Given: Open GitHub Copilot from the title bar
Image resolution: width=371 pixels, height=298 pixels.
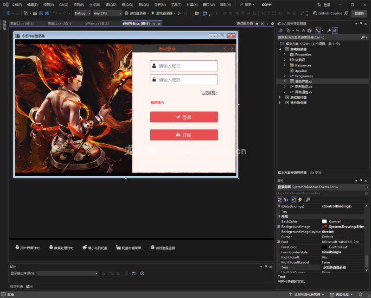Looking at the screenshot, I should click(x=329, y=13).
